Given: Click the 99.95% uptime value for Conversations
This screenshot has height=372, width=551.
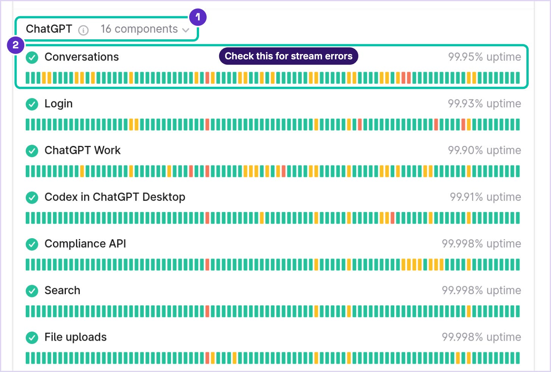Looking at the screenshot, I should click(x=484, y=57).
